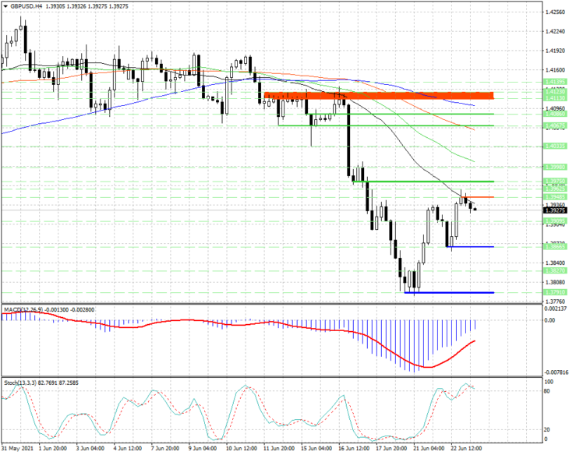The width and height of the screenshot is (569, 455).
Task: Select the short orange line near 1.39485
Action: [477, 197]
